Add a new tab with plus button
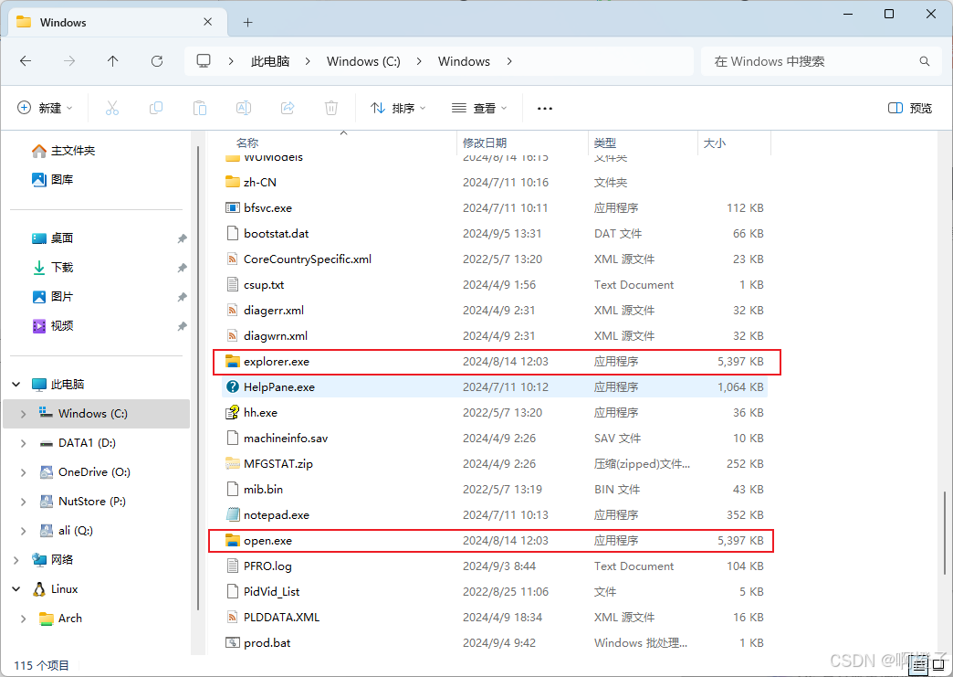This screenshot has height=677, width=953. pyautogui.click(x=247, y=23)
